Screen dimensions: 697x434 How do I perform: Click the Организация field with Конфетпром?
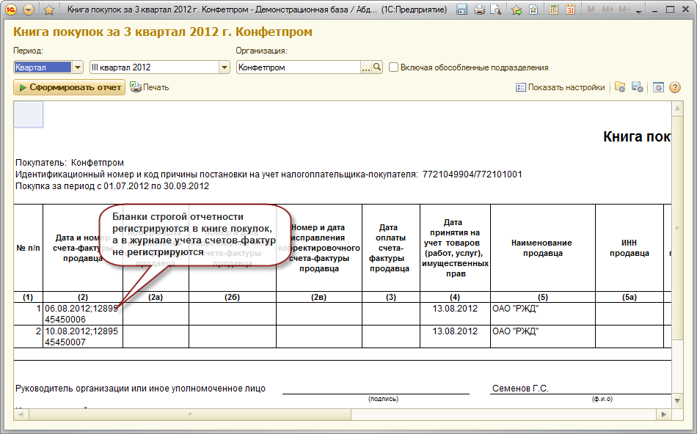299,67
